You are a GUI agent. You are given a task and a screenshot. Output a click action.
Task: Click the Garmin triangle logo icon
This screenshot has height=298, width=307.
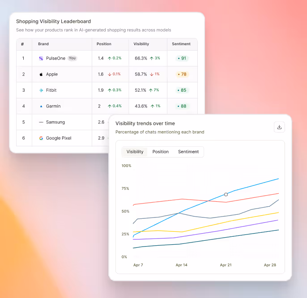coord(41,106)
